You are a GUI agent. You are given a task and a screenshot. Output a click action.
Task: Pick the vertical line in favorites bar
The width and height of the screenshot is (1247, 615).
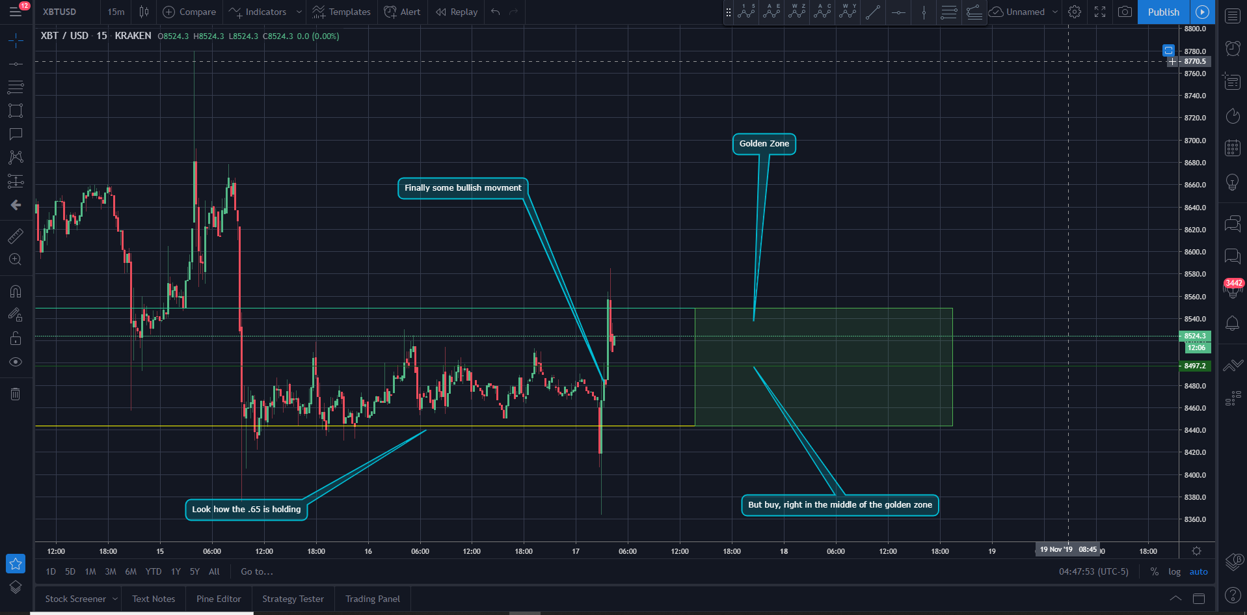[x=924, y=12]
